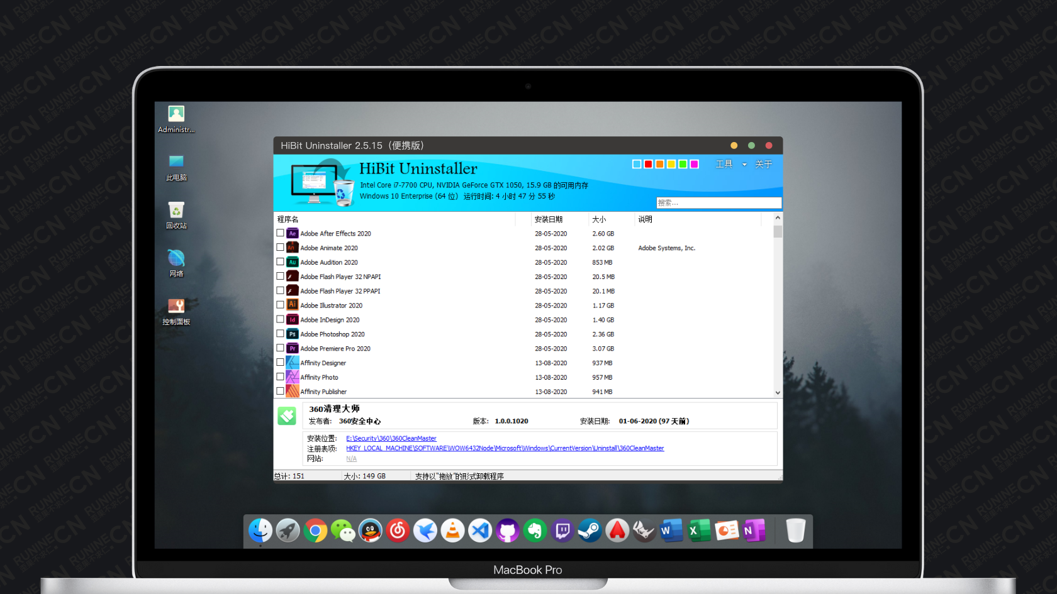Viewport: 1057px width, 594px height.
Task: Choose the light blue theme color swatch
Action: pyautogui.click(x=637, y=164)
